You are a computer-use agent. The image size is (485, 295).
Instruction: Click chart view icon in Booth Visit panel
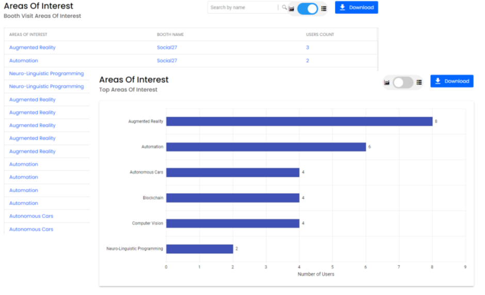coord(292,9)
